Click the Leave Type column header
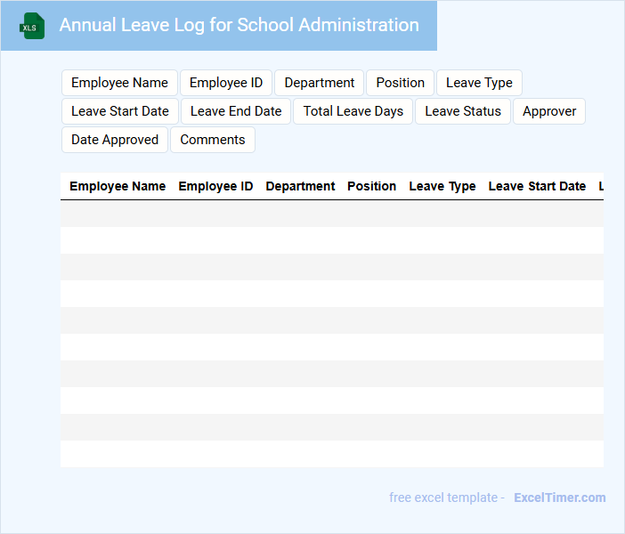Screen dimensions: 625x534 (442, 186)
